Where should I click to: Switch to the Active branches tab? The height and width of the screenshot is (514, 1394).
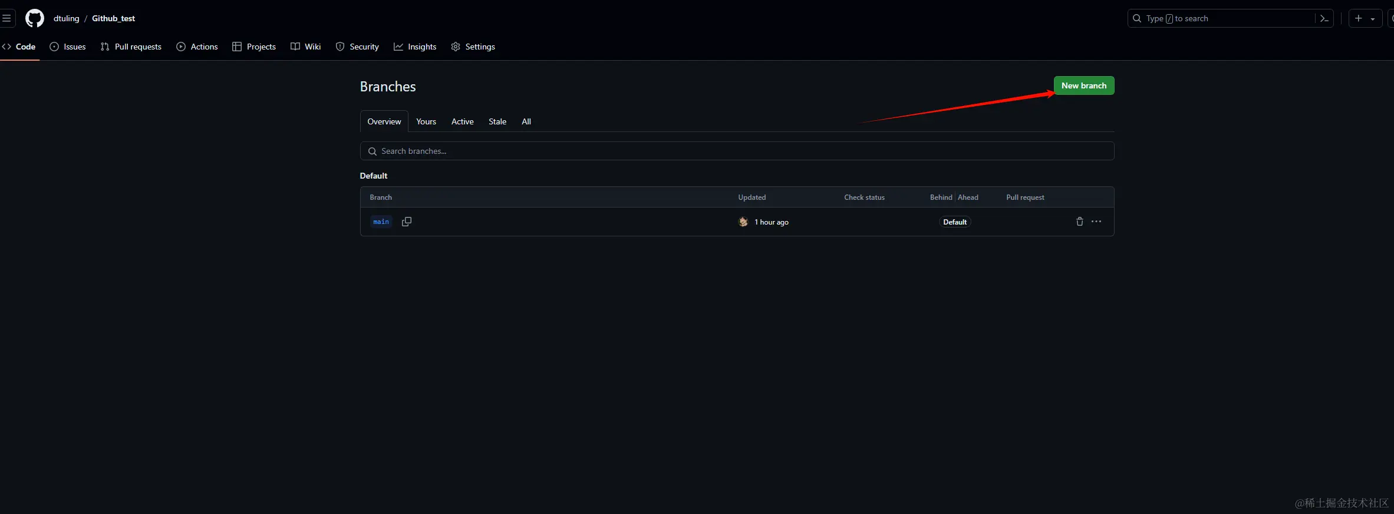(x=463, y=121)
